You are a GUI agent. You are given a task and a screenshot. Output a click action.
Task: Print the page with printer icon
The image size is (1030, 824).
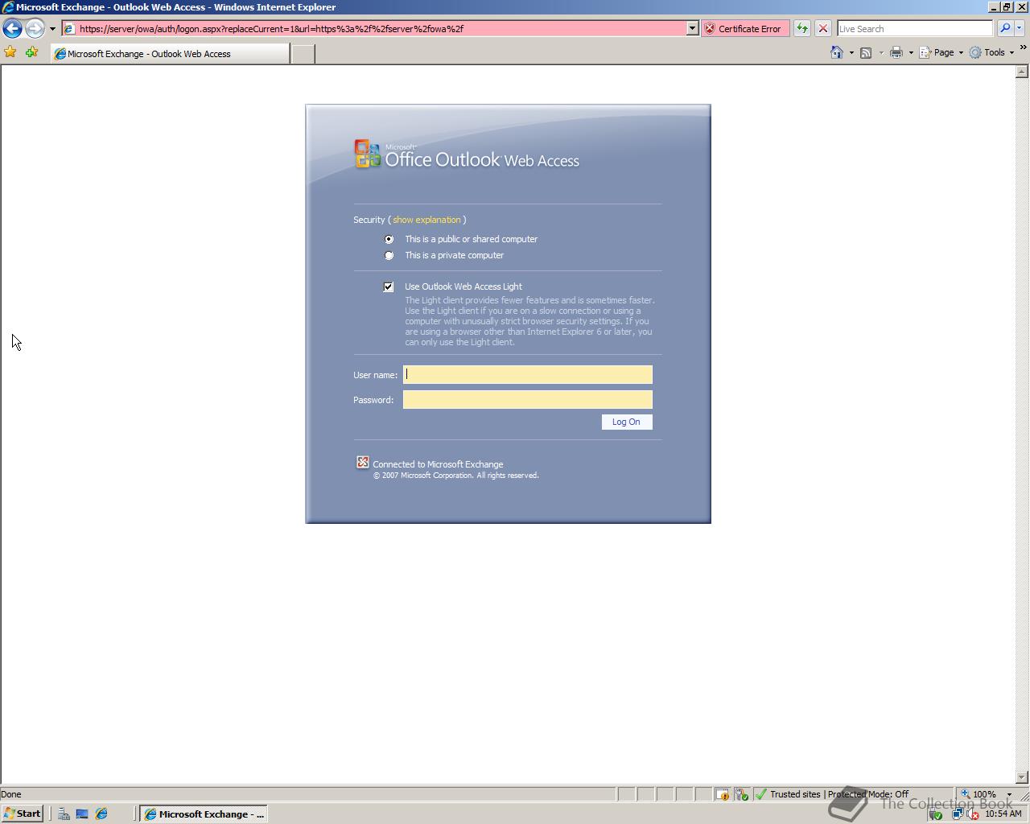[896, 52]
